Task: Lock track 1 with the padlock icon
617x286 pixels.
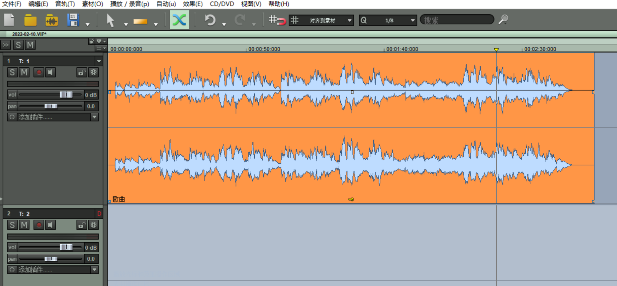Action: pos(82,72)
